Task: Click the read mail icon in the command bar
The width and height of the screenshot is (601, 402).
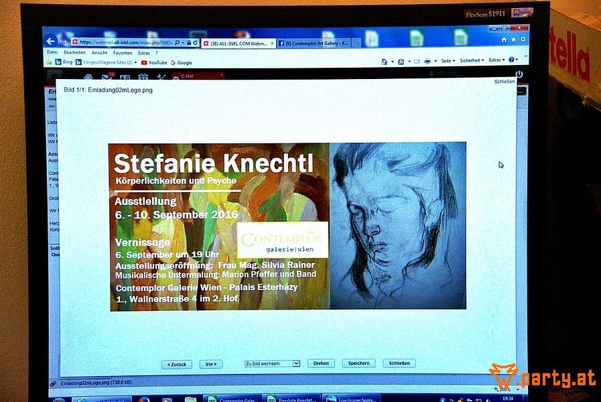Action: (417, 62)
